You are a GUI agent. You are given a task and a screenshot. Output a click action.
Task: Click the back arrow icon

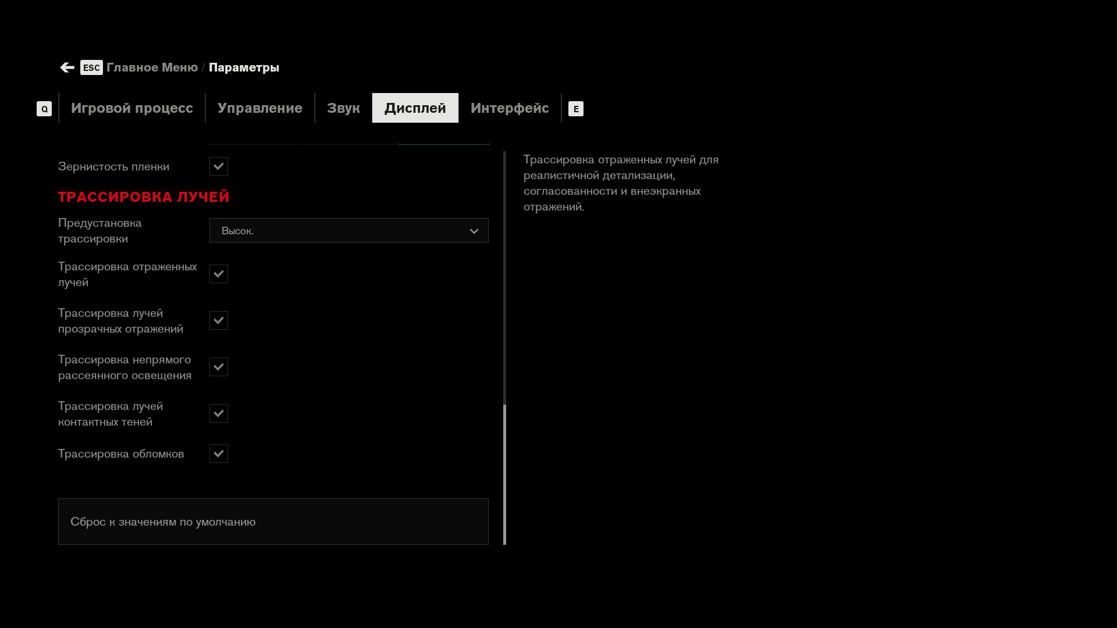tap(67, 67)
